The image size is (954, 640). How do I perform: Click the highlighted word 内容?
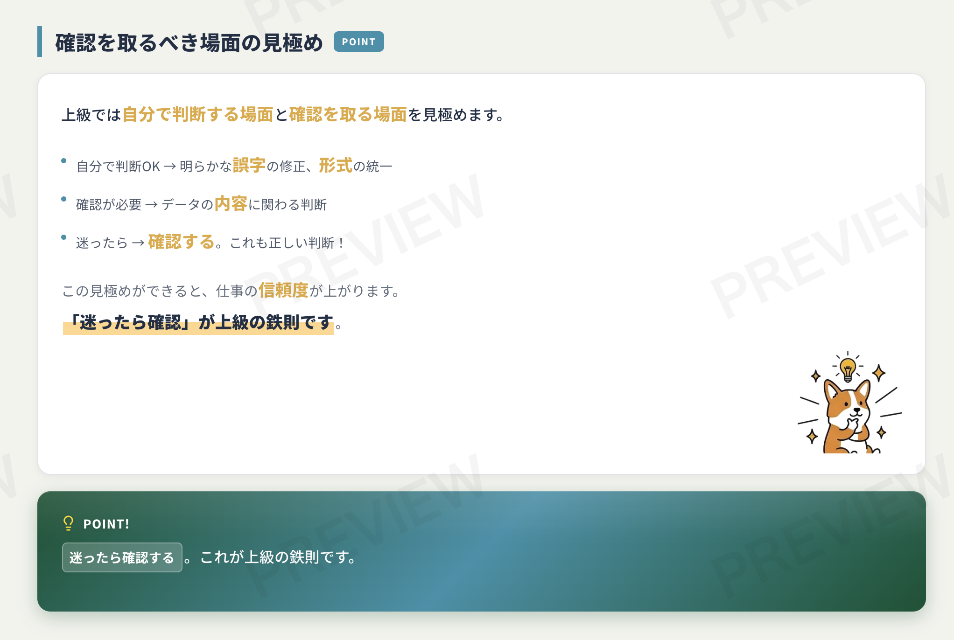click(x=230, y=203)
